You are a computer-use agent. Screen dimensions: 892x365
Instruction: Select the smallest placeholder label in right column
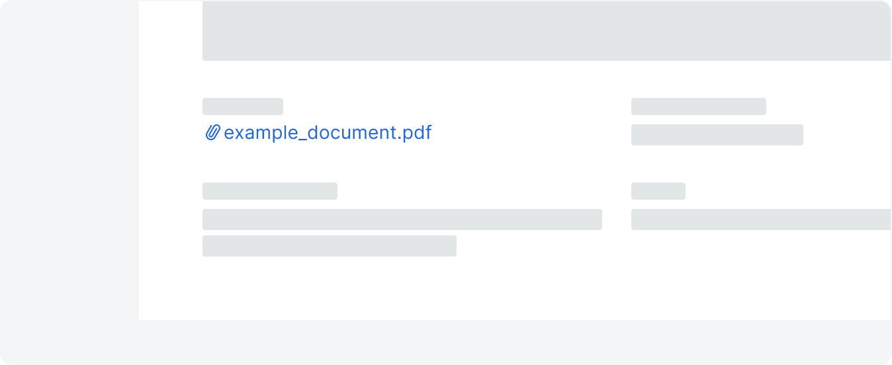point(658,191)
